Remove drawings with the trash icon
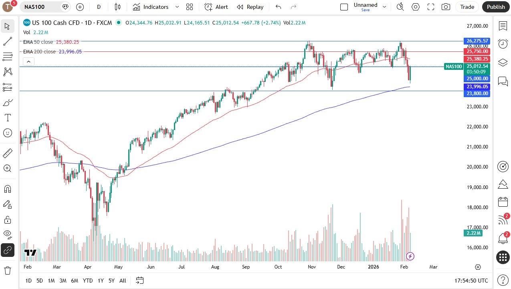 (x=7, y=271)
